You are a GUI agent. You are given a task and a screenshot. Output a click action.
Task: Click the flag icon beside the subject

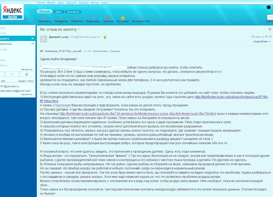79,29
